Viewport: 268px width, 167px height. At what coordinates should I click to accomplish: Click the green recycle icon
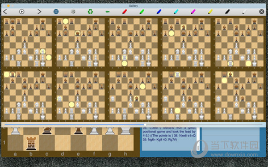90,12
